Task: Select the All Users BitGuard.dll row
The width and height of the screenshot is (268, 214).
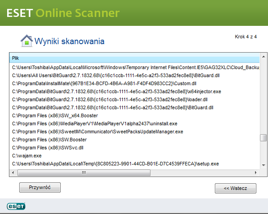Action: tap(134, 76)
